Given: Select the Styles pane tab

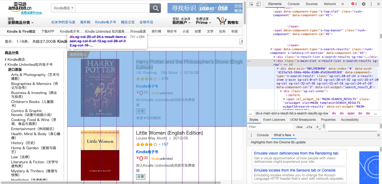Looking at the screenshot, I should tap(254, 120).
